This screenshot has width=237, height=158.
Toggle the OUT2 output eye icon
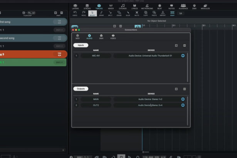point(183,105)
